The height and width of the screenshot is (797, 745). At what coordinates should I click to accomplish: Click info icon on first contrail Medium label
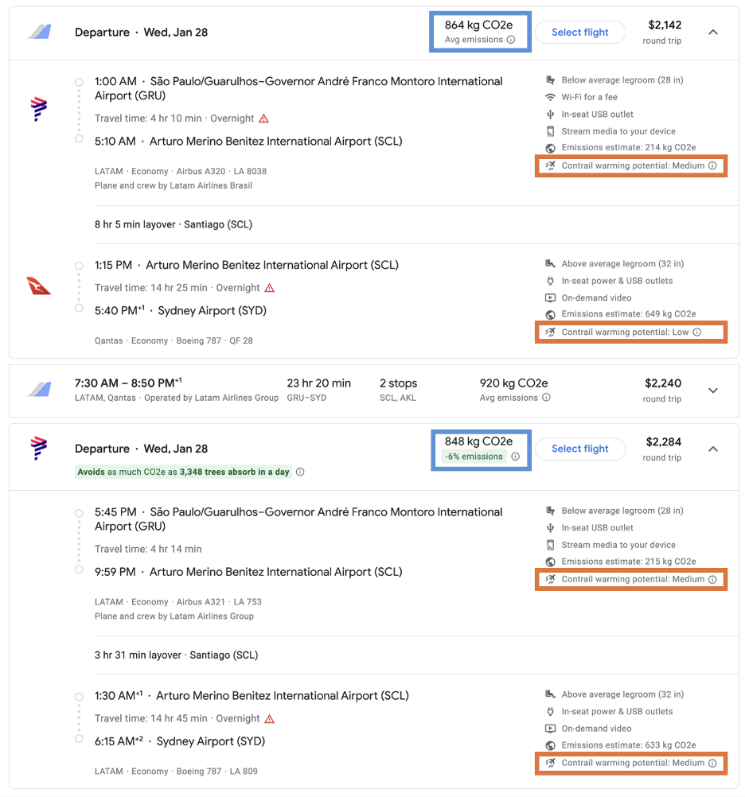pyautogui.click(x=712, y=166)
